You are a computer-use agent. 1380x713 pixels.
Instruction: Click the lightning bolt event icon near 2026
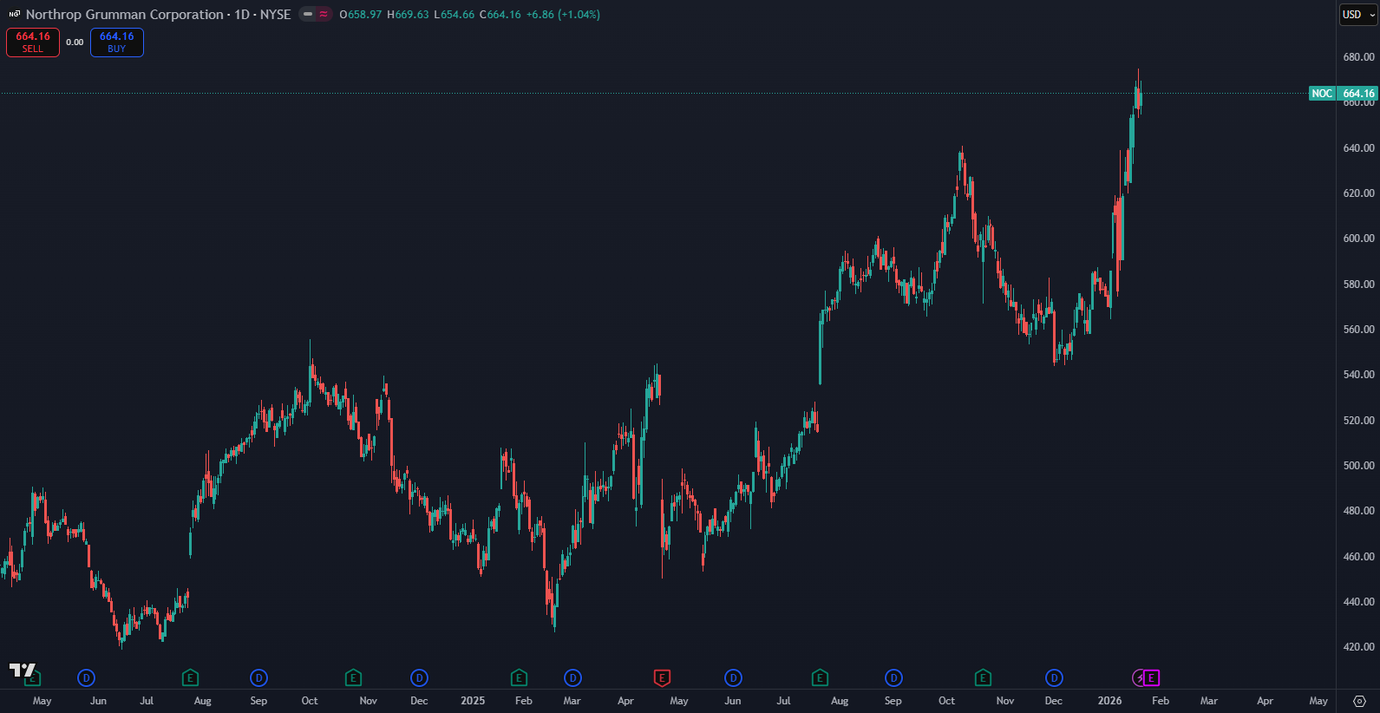pyautogui.click(x=1139, y=677)
